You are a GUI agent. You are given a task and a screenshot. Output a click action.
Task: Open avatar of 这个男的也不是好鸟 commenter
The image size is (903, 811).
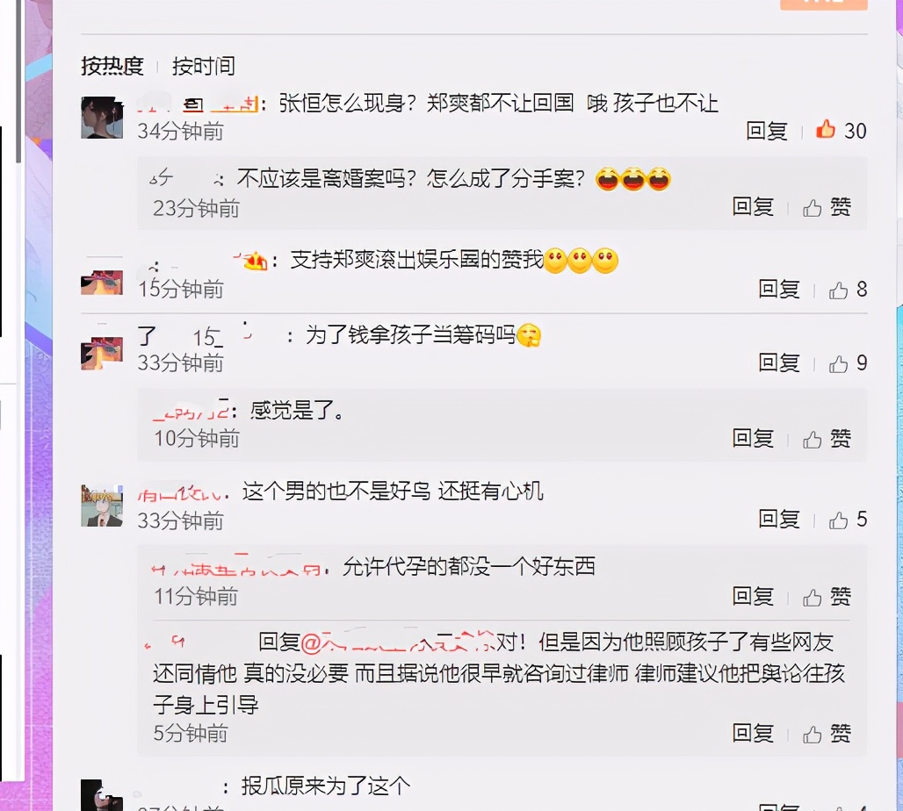[102, 506]
